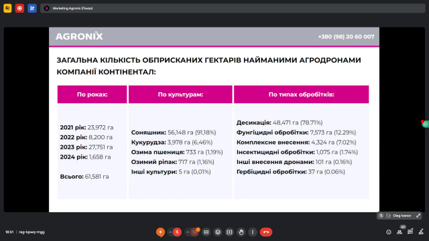Click the blue Gemini notes indicator icon

point(32,8)
